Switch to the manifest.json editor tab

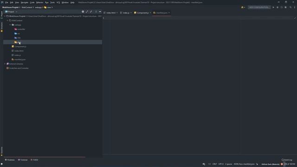[161, 13]
